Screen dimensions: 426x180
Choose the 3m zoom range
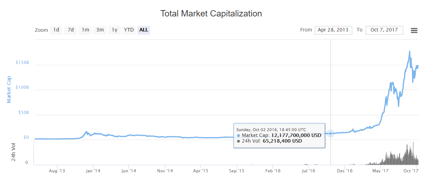pos(100,30)
